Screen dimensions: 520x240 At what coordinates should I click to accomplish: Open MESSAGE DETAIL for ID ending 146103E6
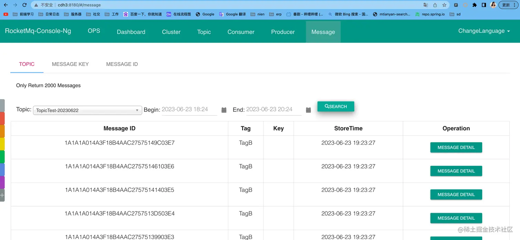pyautogui.click(x=456, y=171)
